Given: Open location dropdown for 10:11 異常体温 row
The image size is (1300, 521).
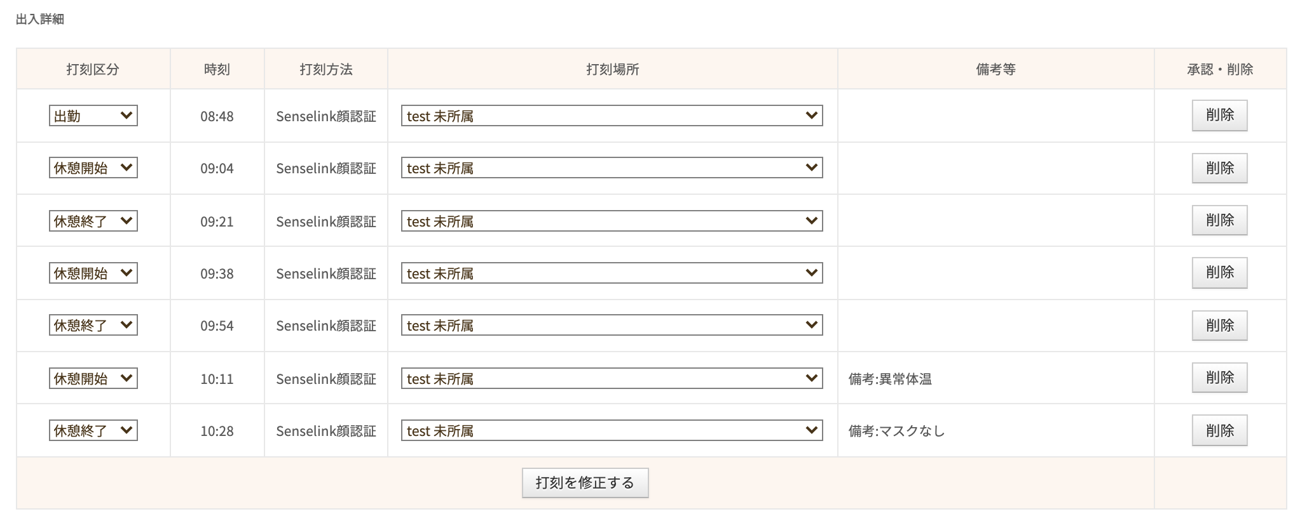Looking at the screenshot, I should tap(612, 378).
